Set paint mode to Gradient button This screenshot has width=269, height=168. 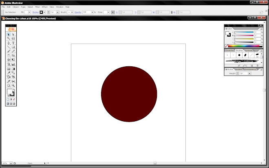point(11,99)
